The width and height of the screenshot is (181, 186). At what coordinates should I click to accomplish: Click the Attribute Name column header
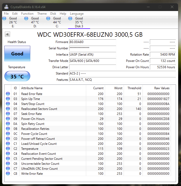[53, 88]
